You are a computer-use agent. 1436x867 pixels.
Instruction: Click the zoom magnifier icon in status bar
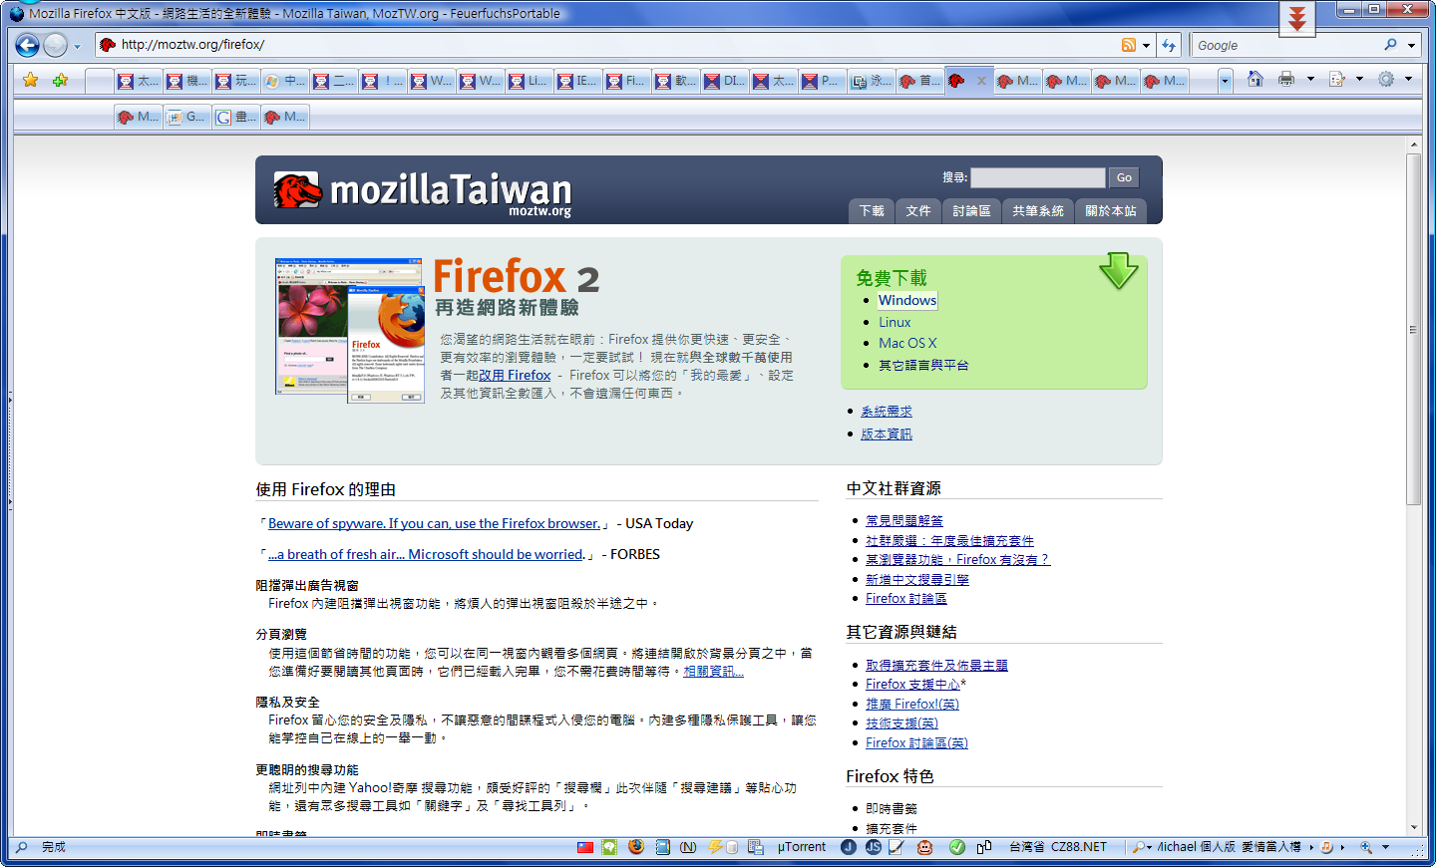tap(1366, 847)
